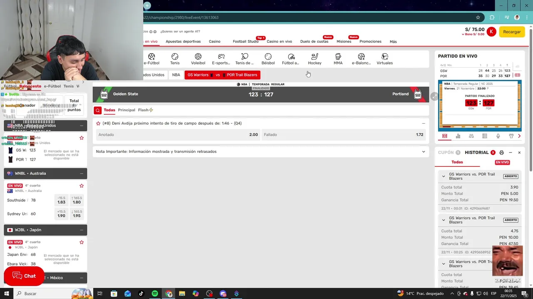Open Virtuales sport category
Screen dimensions: 533x299
coord(385,59)
